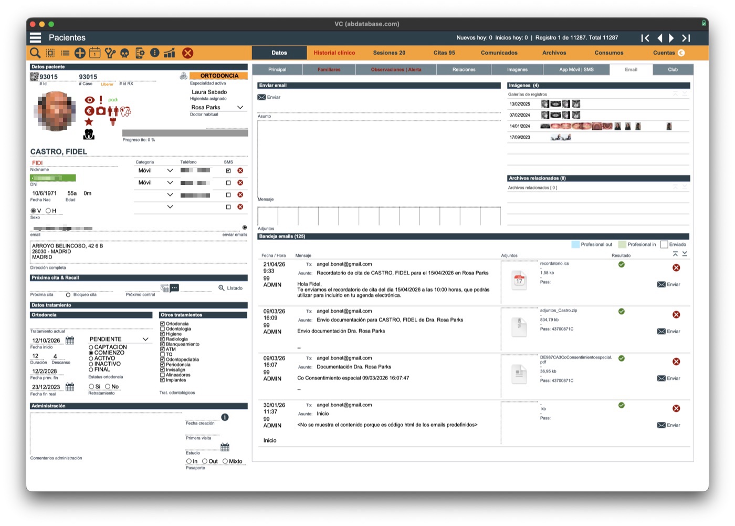
Task: Click the growth statistics chart icon
Action: pyautogui.click(x=169, y=53)
